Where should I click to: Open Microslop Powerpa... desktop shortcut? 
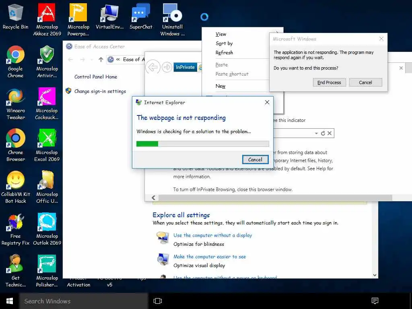point(78,20)
